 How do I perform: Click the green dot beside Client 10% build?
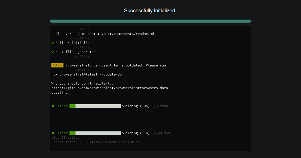[53, 106]
